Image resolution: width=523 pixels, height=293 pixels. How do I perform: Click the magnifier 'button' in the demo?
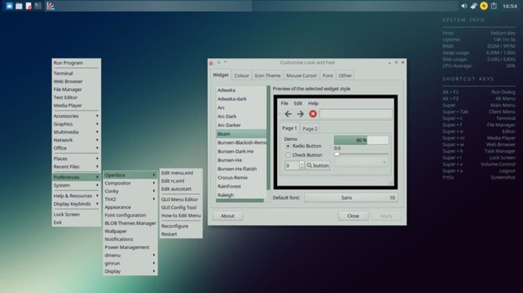pos(318,165)
